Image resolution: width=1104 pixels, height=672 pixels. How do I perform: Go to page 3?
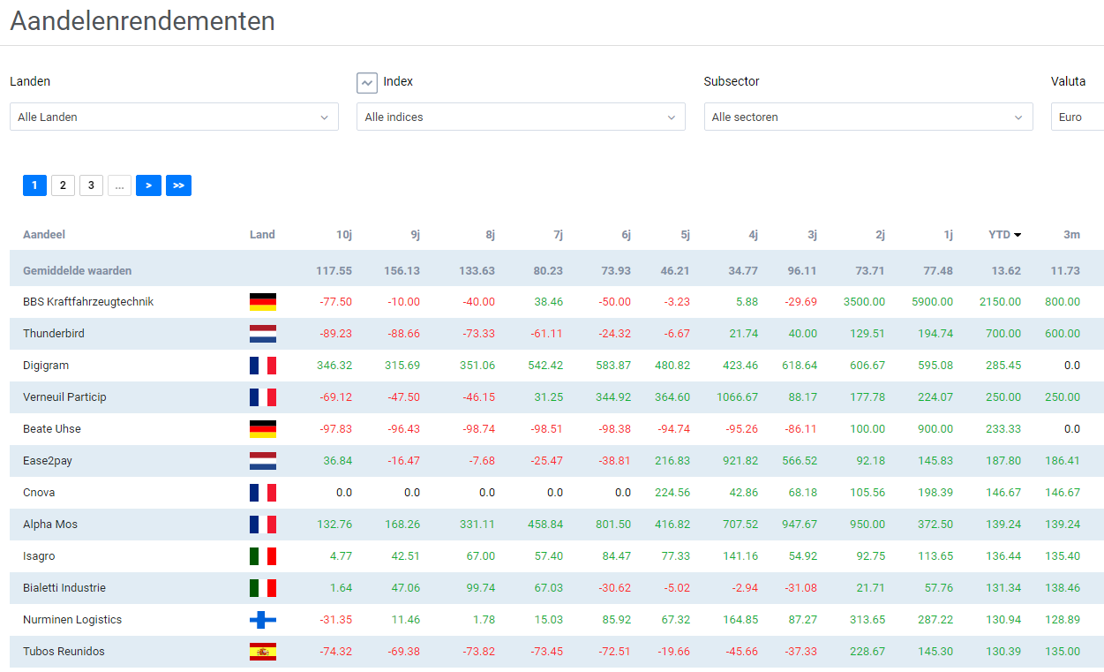[91, 185]
